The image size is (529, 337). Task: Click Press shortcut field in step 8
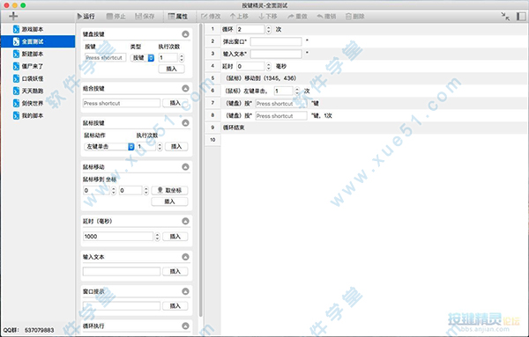click(x=281, y=116)
